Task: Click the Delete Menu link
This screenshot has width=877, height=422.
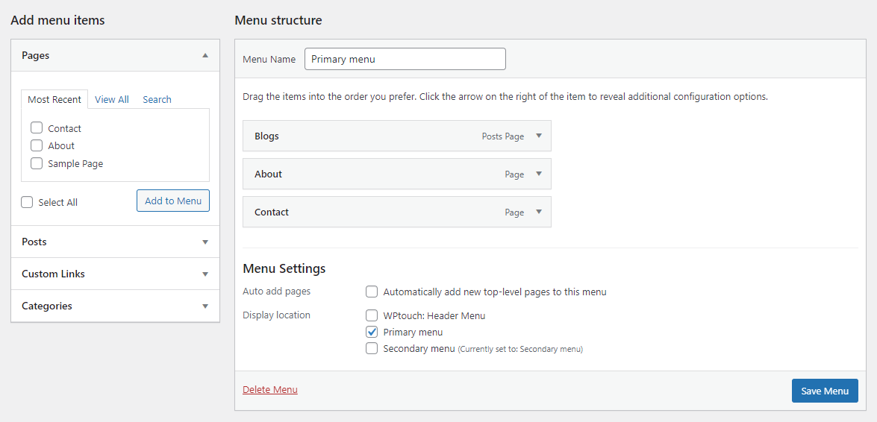Action: pos(270,390)
